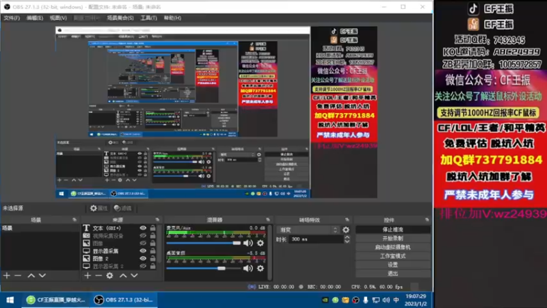Remove selected source with minus icon
The width and height of the screenshot is (547, 308).
click(x=98, y=276)
